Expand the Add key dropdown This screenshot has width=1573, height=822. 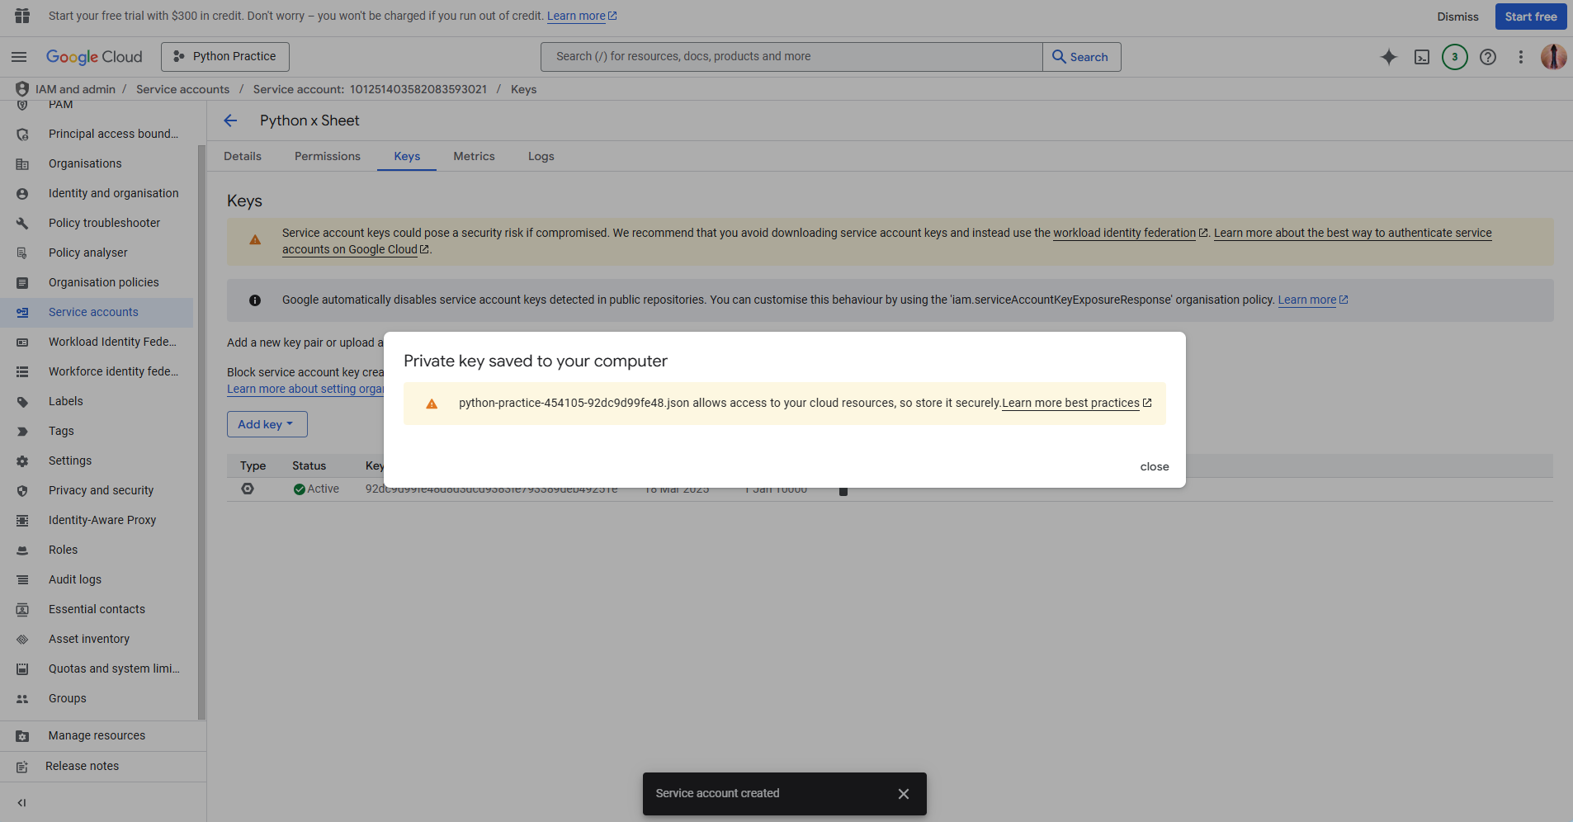pos(267,424)
